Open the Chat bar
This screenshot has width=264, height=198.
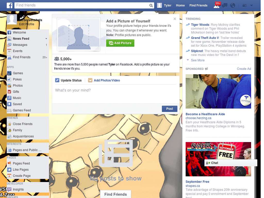tap(231, 163)
